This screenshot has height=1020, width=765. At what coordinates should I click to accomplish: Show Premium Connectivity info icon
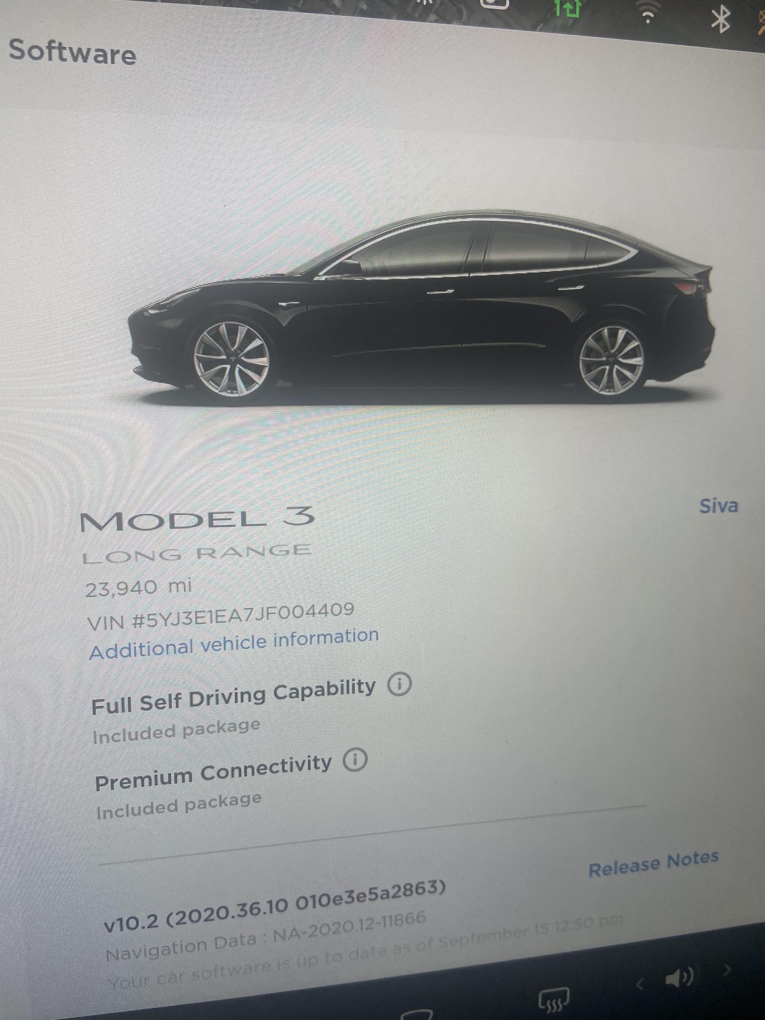tap(355, 761)
